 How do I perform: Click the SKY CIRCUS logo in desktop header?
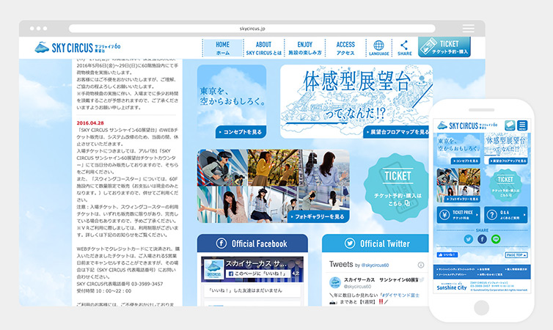[78, 47]
